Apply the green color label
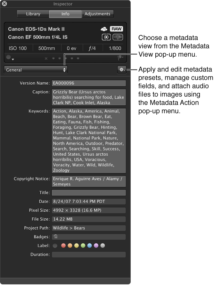 [x=83, y=246]
